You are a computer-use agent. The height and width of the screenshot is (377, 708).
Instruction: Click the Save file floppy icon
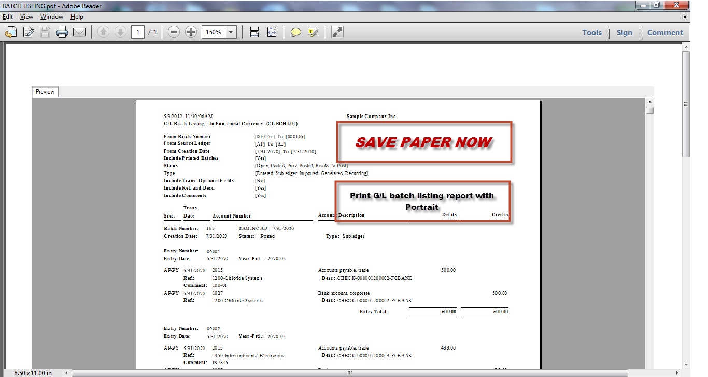45,32
